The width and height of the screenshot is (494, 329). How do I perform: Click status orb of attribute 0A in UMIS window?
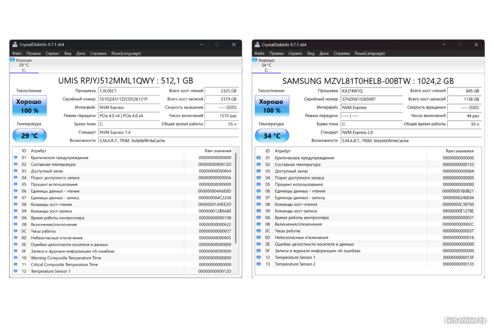click(16, 218)
